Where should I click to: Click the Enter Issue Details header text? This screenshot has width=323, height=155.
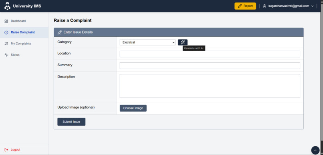(x=78, y=32)
